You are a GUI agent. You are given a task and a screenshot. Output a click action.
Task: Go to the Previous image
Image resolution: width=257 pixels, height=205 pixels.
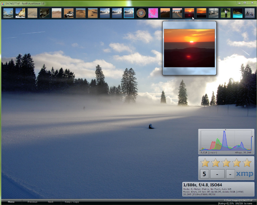32,202
